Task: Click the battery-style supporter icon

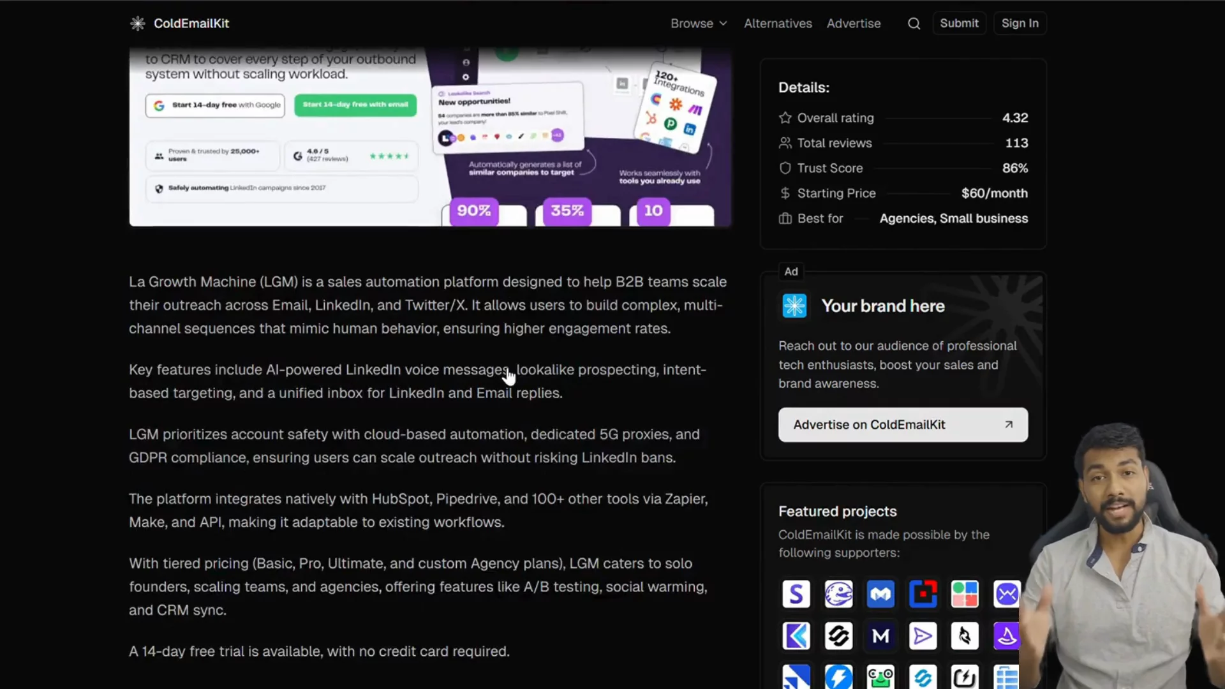Action: point(965,676)
